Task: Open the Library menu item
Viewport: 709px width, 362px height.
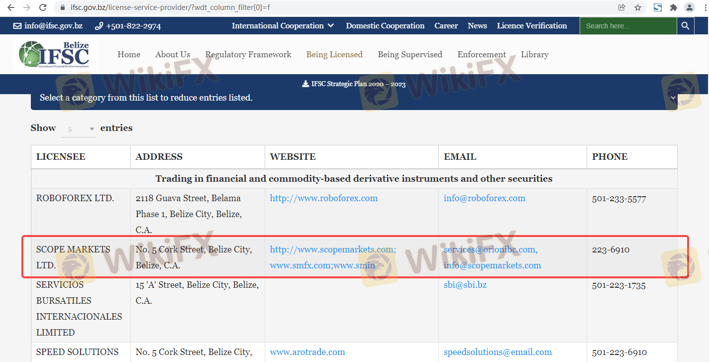Action: coord(535,55)
